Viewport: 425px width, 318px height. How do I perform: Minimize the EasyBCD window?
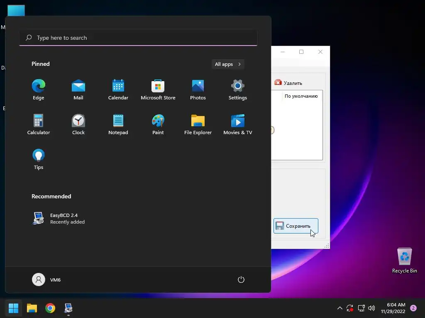[282, 52]
